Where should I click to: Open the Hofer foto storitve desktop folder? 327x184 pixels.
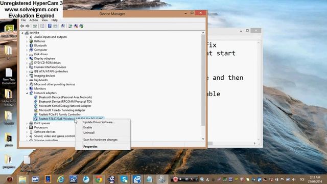tap(9, 98)
